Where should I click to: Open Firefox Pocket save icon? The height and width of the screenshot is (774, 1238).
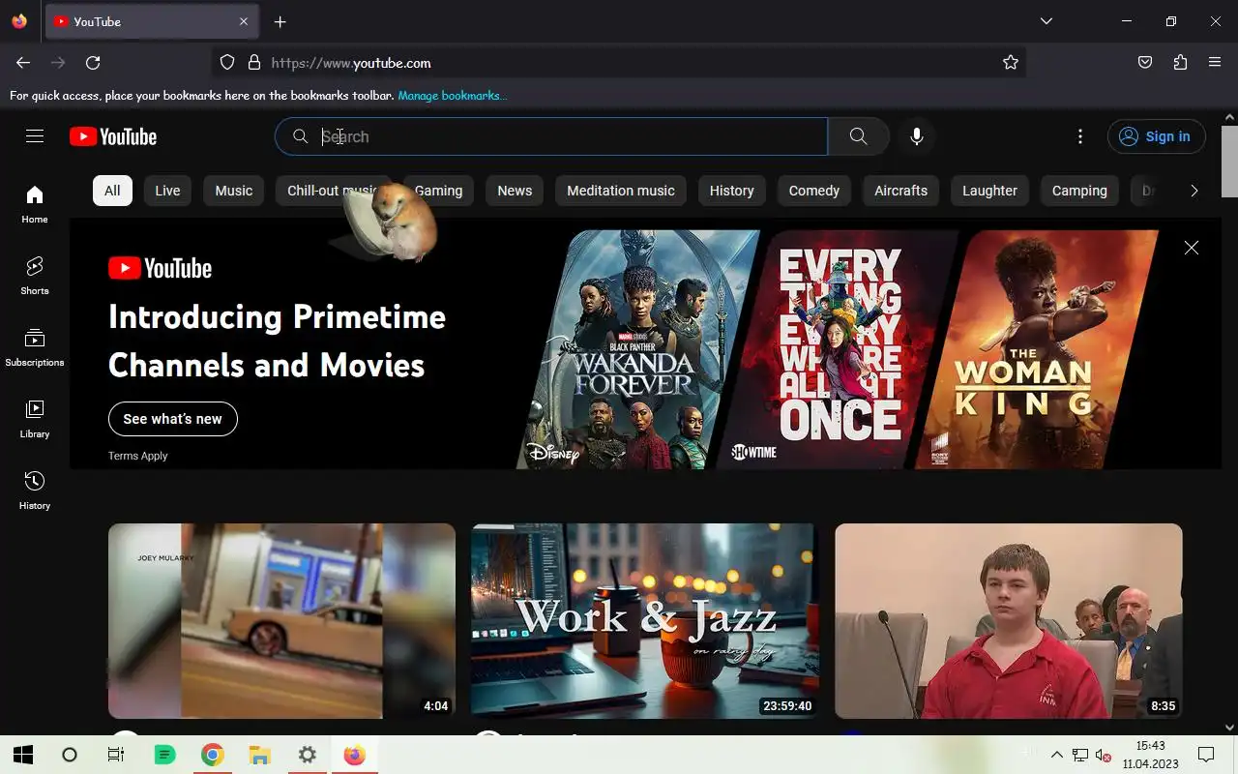click(1145, 63)
